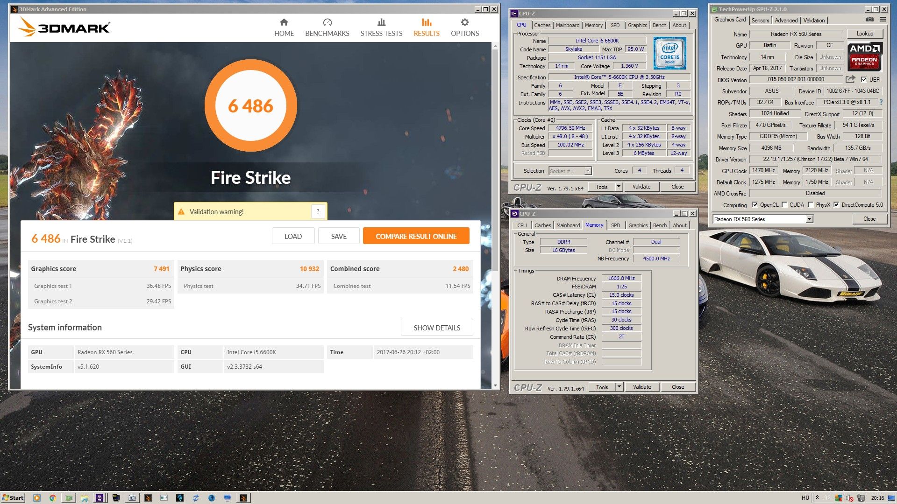Viewport: 897px width, 504px height.
Task: Click the BIOS export share icon
Action: [850, 79]
